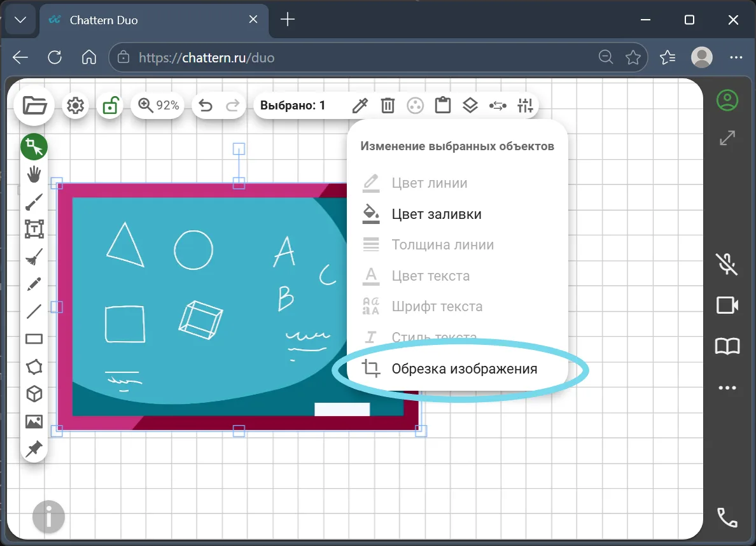Delete selected object with trash icon

coord(388,106)
